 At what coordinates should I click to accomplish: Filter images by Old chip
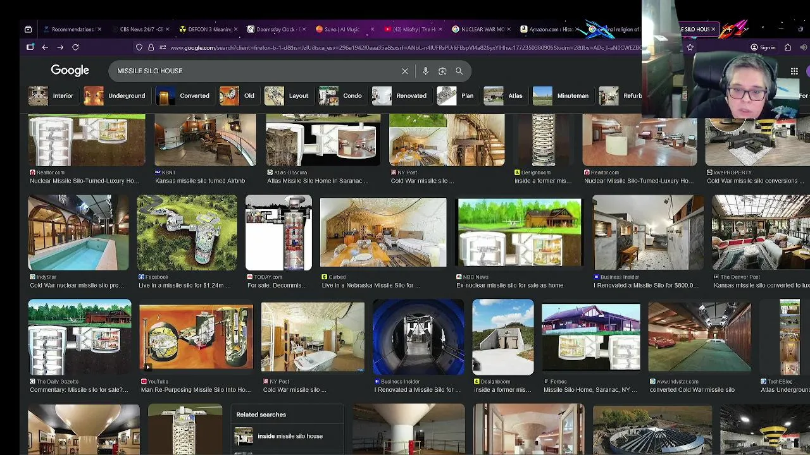(x=237, y=96)
